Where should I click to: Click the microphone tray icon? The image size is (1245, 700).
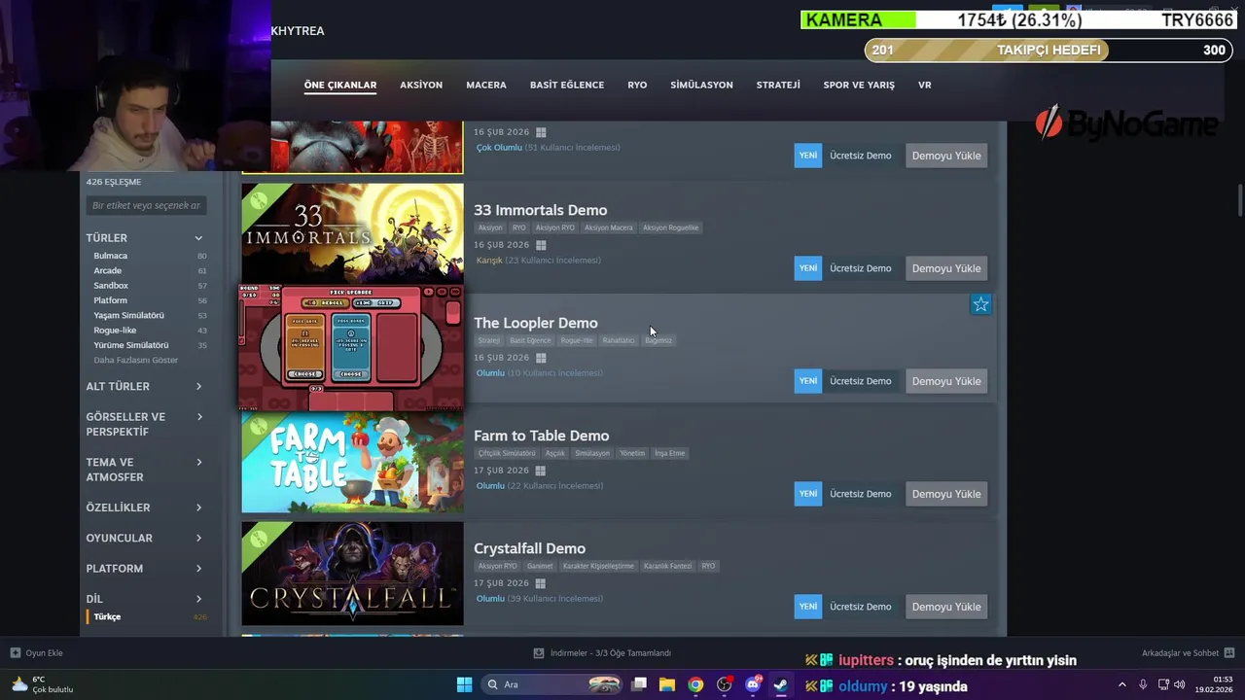pyautogui.click(x=1143, y=684)
